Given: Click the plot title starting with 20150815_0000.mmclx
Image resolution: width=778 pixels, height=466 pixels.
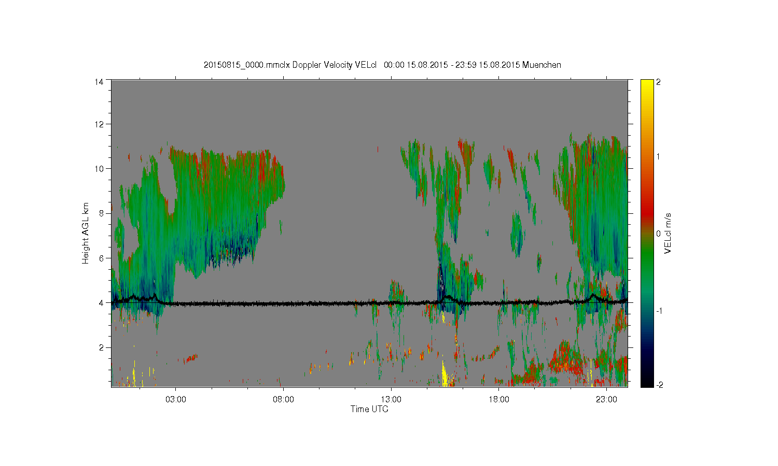Looking at the screenshot, I should [x=382, y=65].
